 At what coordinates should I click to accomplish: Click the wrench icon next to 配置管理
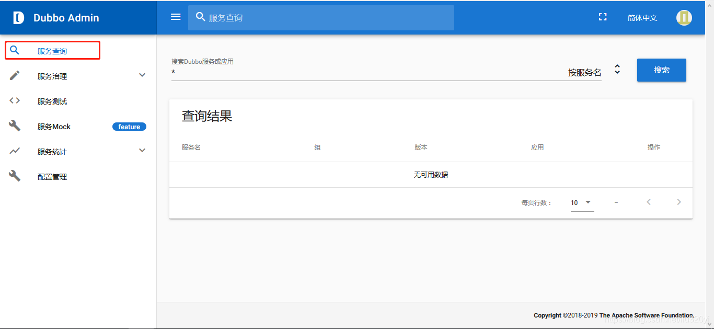pyautogui.click(x=14, y=175)
